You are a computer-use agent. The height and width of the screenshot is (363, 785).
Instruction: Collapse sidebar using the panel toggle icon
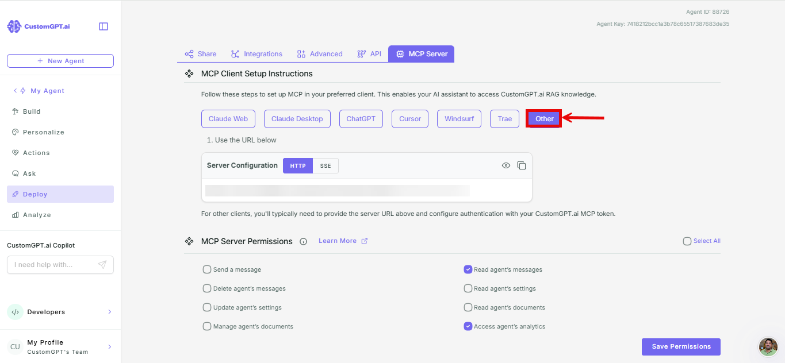click(104, 26)
